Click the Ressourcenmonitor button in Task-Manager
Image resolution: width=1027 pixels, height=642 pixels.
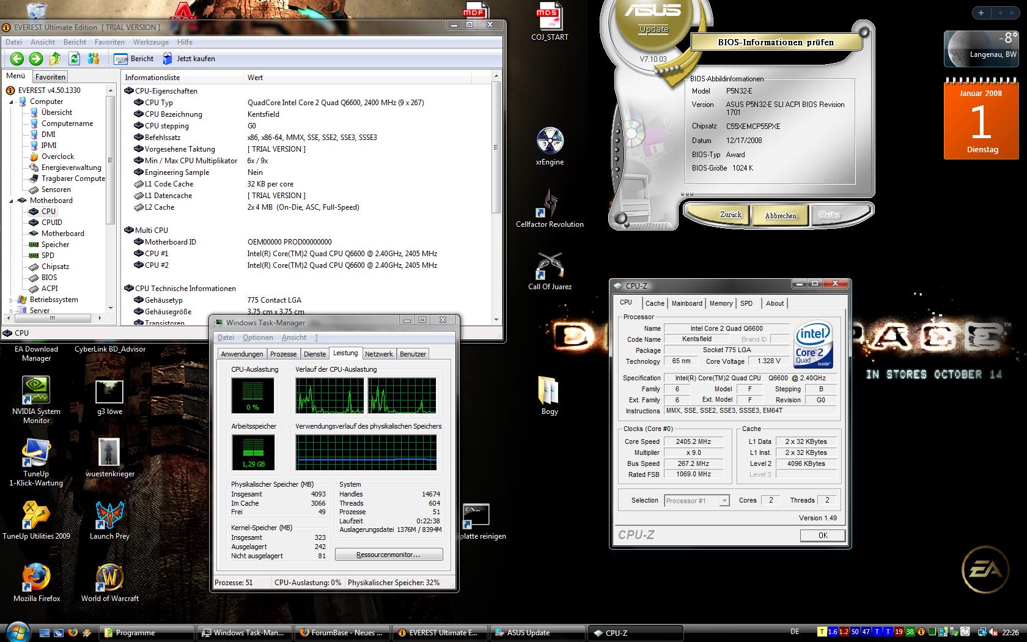[x=389, y=555]
